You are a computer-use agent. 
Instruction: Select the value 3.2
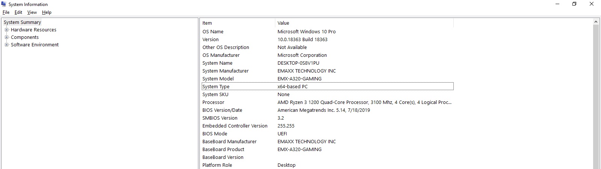point(281,118)
